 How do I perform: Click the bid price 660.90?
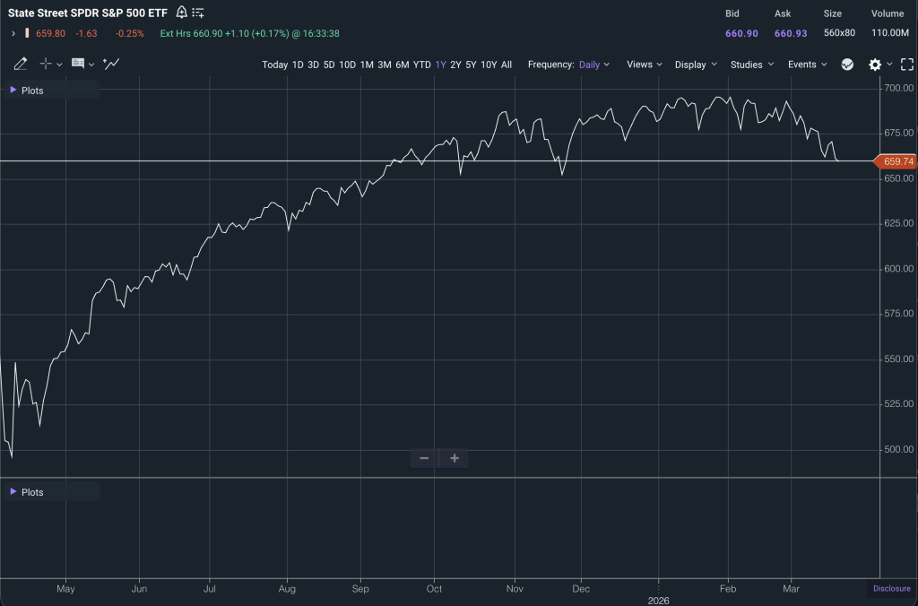coord(741,33)
